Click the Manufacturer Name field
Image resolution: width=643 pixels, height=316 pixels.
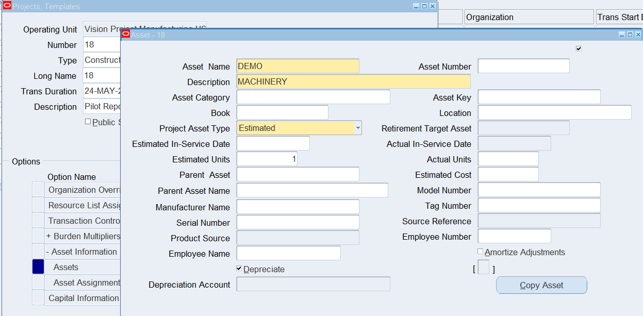pos(298,207)
